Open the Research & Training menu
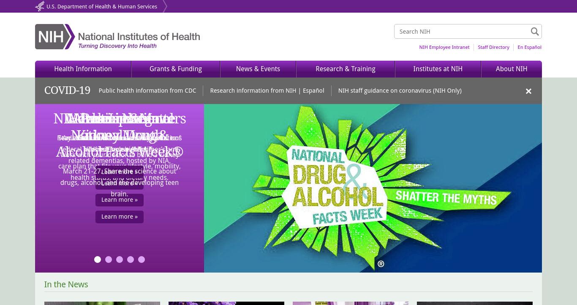Viewport: 577px width, 305px height. click(346, 69)
